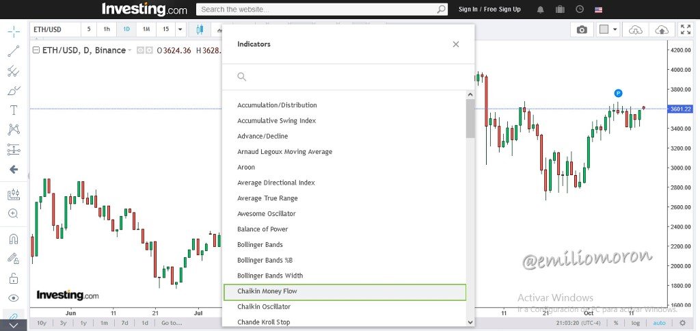This screenshot has width=700, height=331.
Task: Click the left back arrow icon in sidebar
Action: 14,170
